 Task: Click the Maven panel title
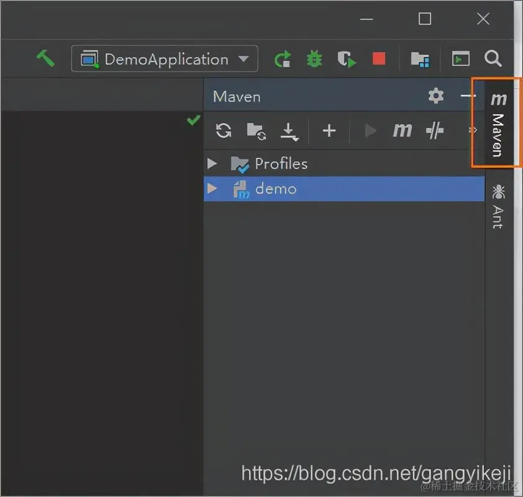[x=237, y=97]
